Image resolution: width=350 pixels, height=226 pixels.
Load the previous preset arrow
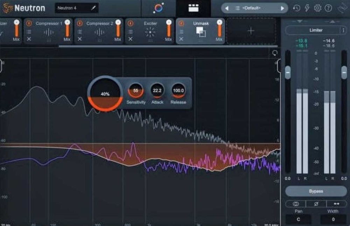227,8
